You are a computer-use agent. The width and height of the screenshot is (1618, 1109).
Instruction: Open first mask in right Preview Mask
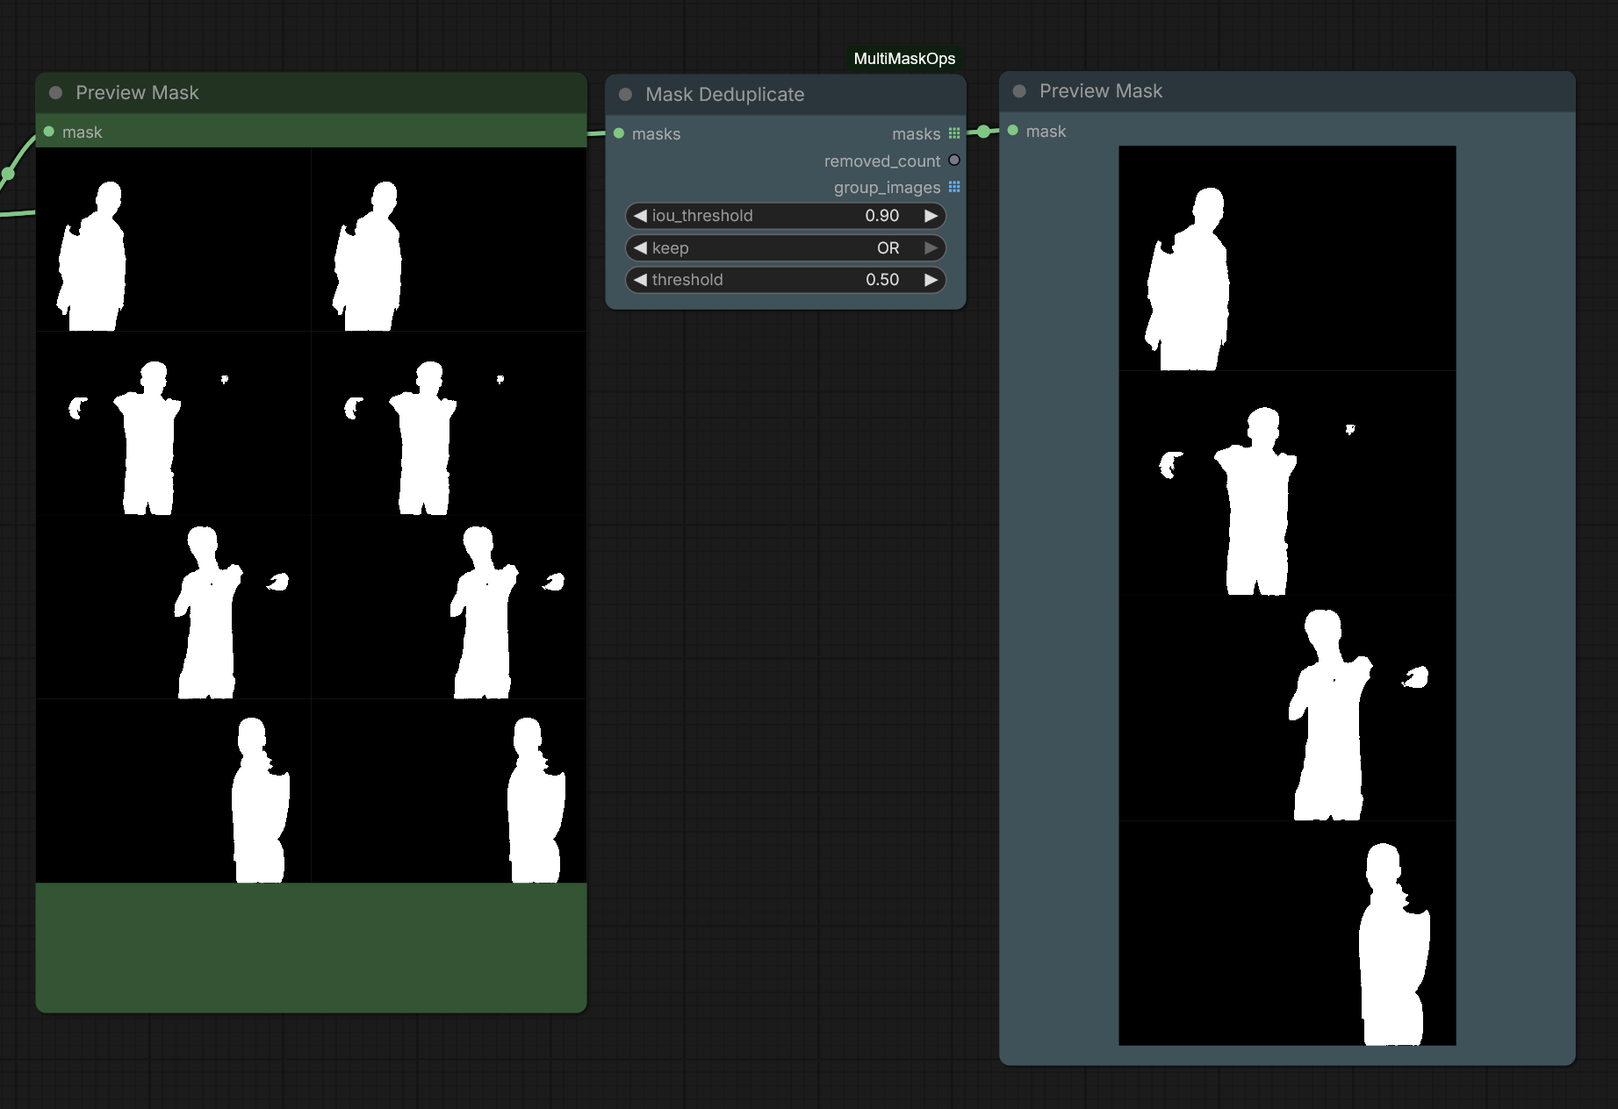click(1287, 258)
